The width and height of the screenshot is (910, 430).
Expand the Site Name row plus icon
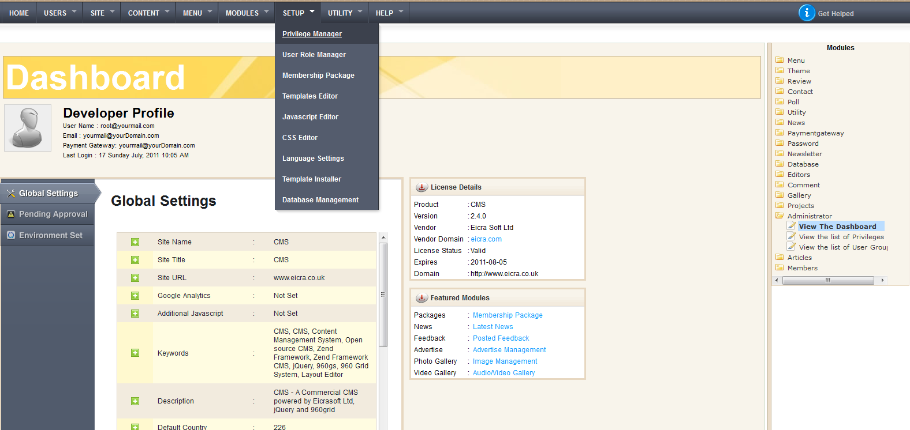[x=135, y=242]
